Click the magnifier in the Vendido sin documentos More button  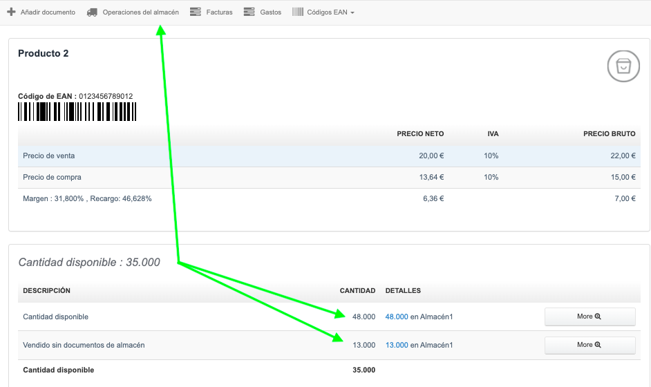coord(598,345)
